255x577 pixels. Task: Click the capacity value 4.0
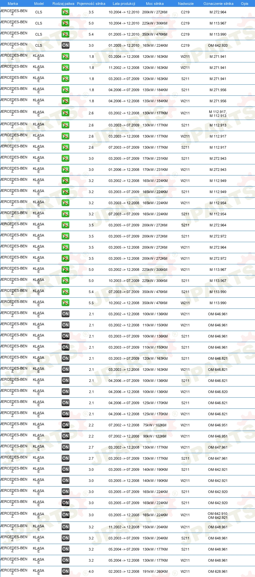pyautogui.click(x=91, y=571)
